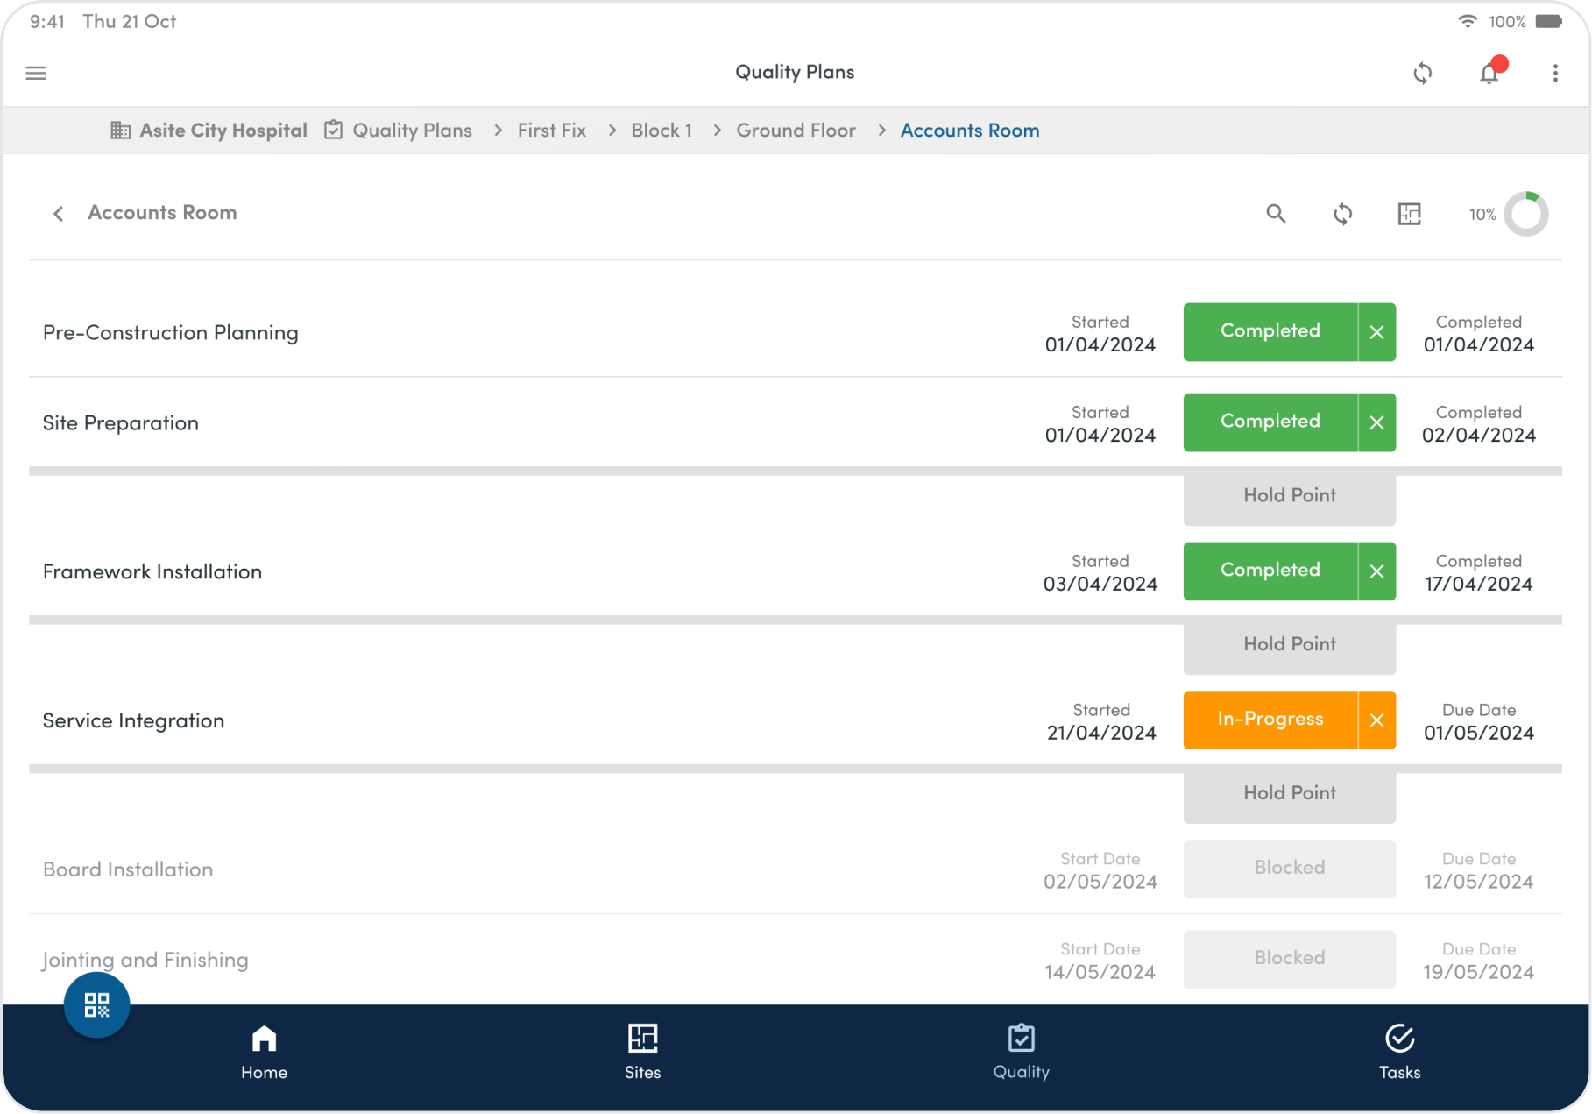This screenshot has height=1114, width=1592.
Task: Switch to the Sites tab
Action: click(642, 1052)
